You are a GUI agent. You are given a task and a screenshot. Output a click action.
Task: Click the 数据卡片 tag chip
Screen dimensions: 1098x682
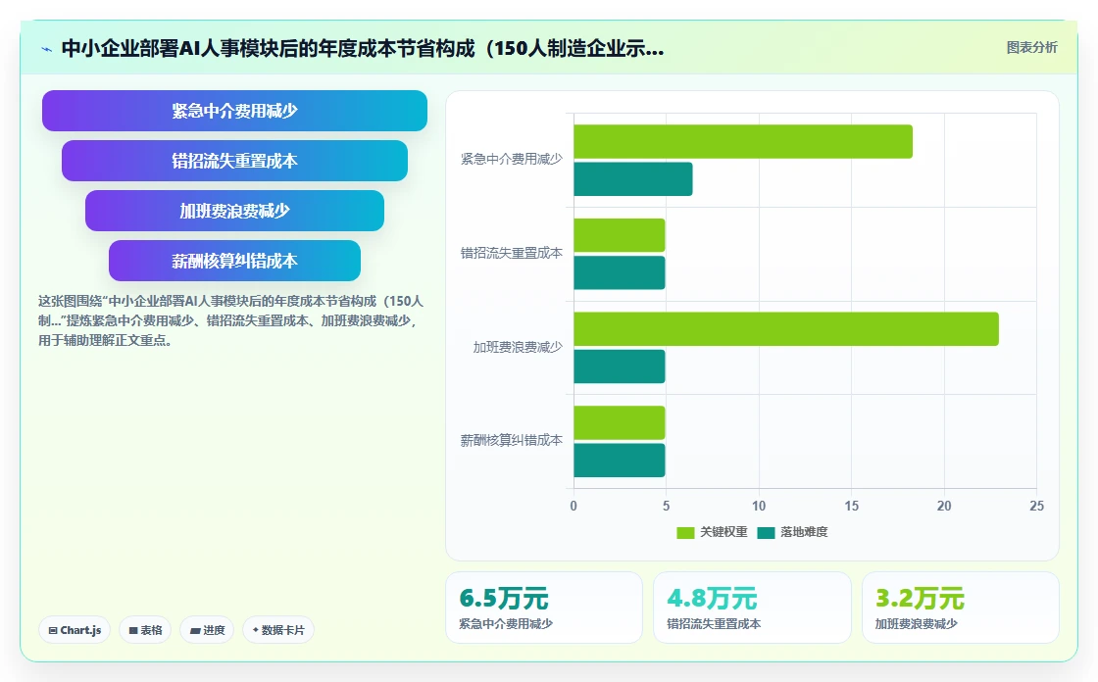pyautogui.click(x=278, y=630)
